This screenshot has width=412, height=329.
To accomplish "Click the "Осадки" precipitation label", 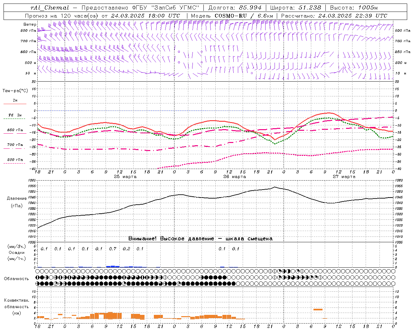I will point(17,253).
